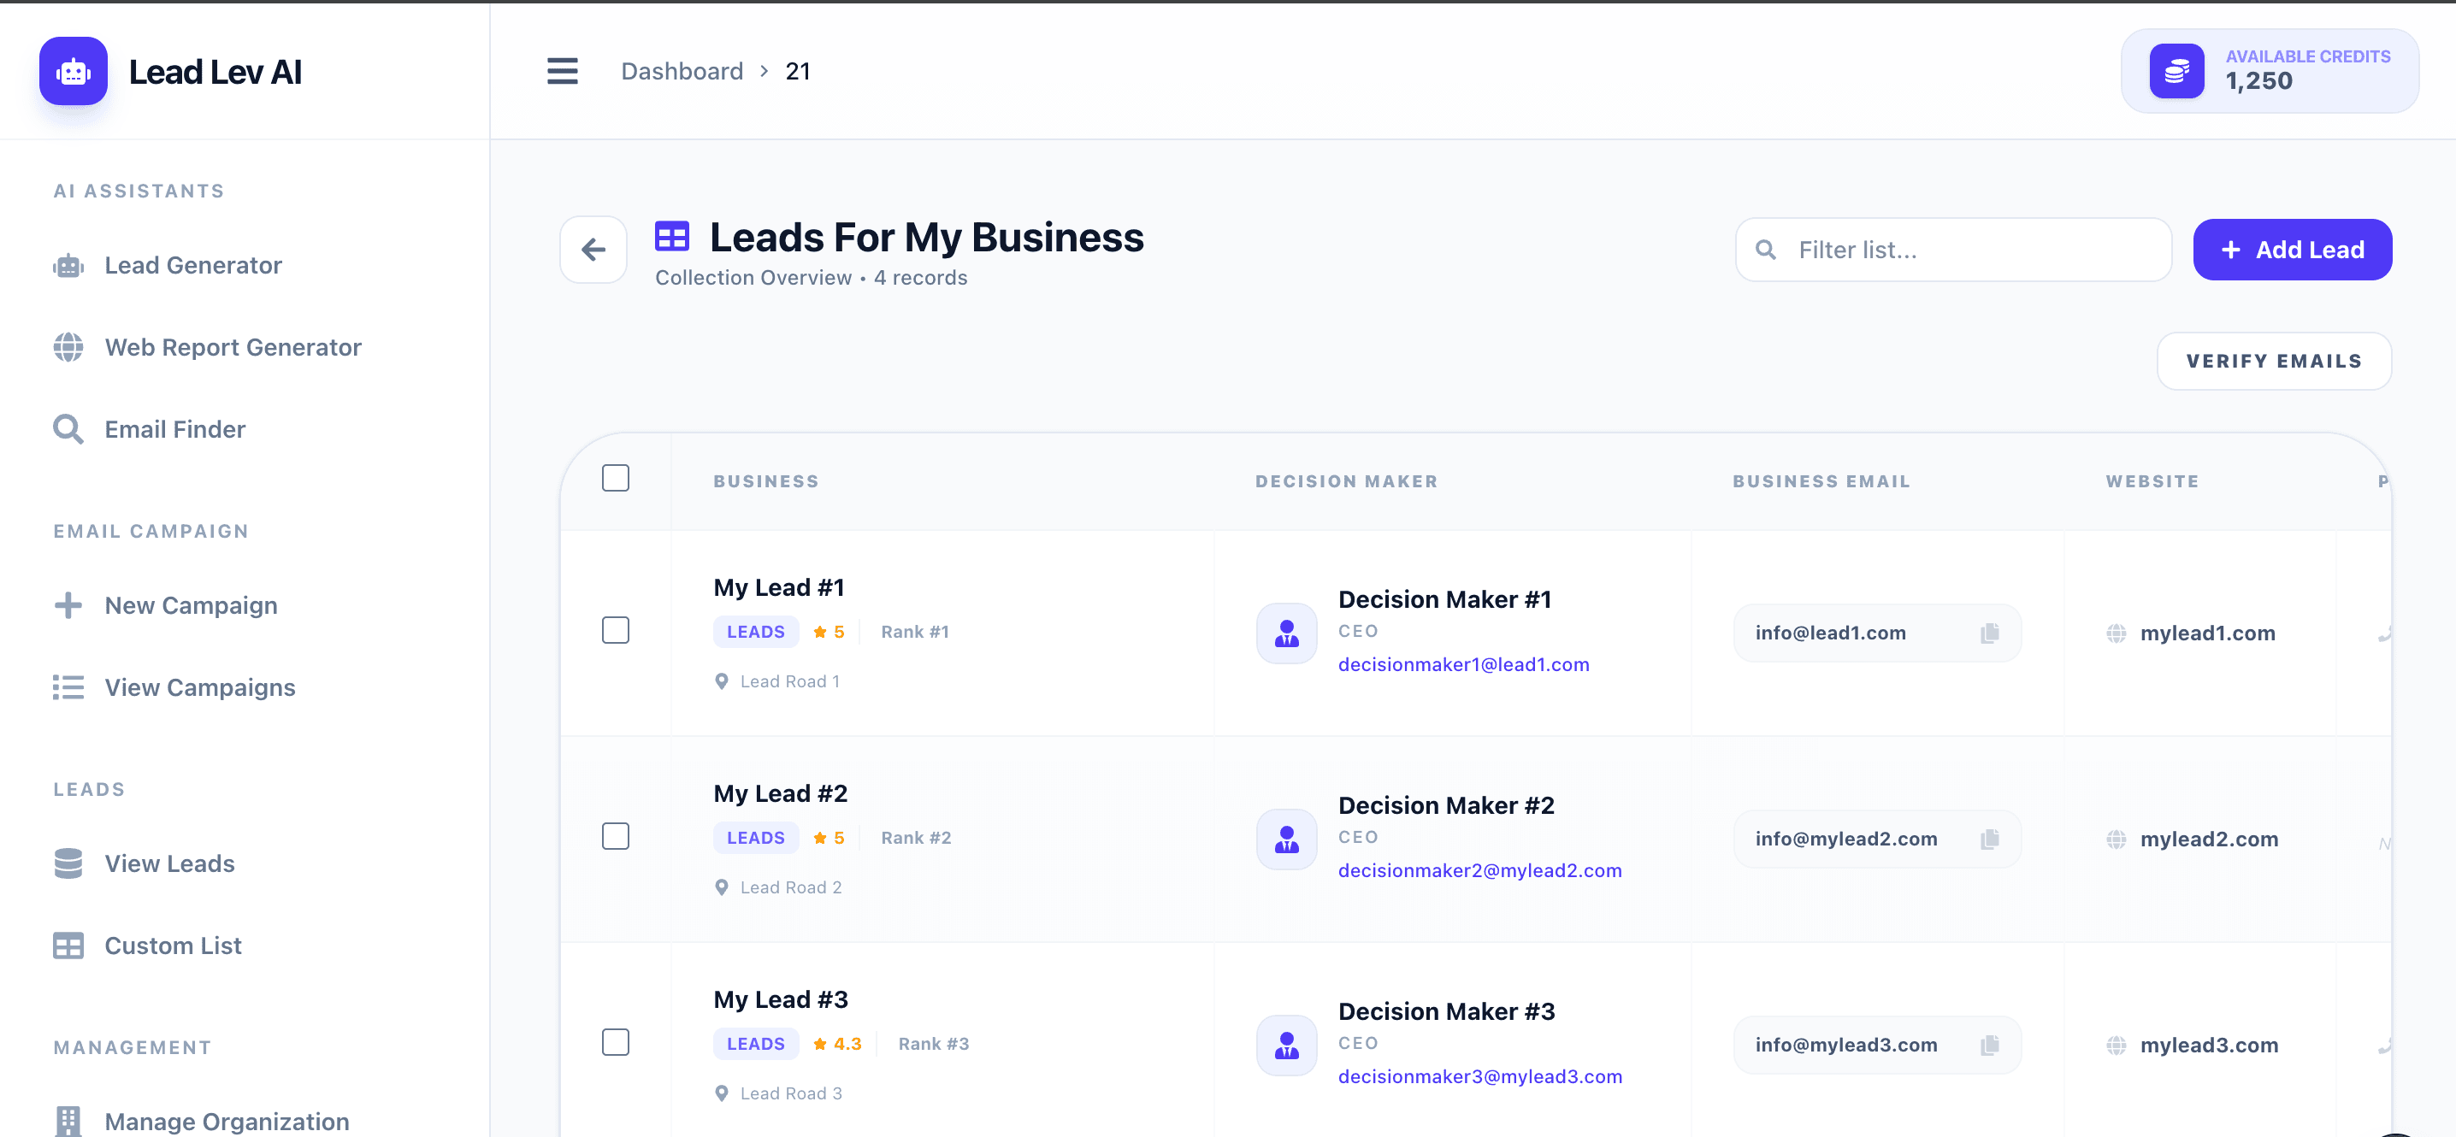Click the Lead Lev AI robot logo
Screen dimensions: 2456x1137
[74, 72]
